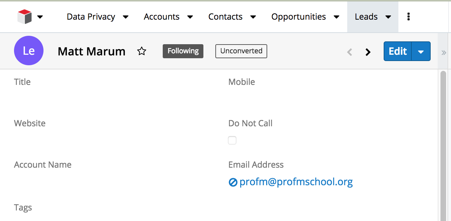
Task: Toggle the Do Not Call checkbox
Action: [x=232, y=140]
